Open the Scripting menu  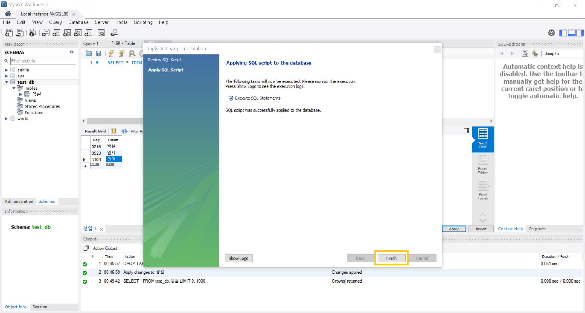tap(143, 22)
